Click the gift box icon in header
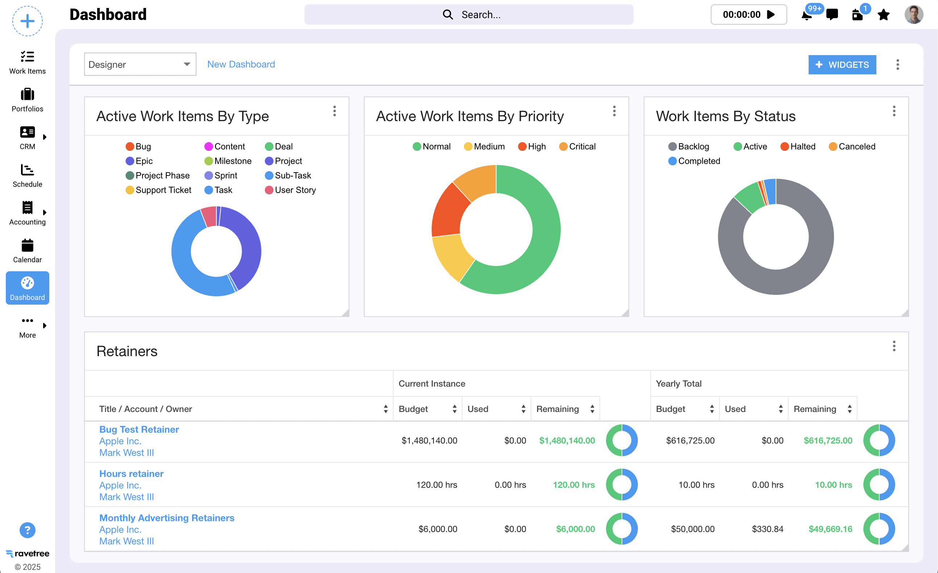 coord(857,15)
